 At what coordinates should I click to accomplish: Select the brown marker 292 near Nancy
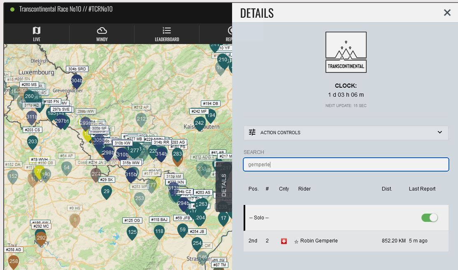pyautogui.click(x=41, y=238)
